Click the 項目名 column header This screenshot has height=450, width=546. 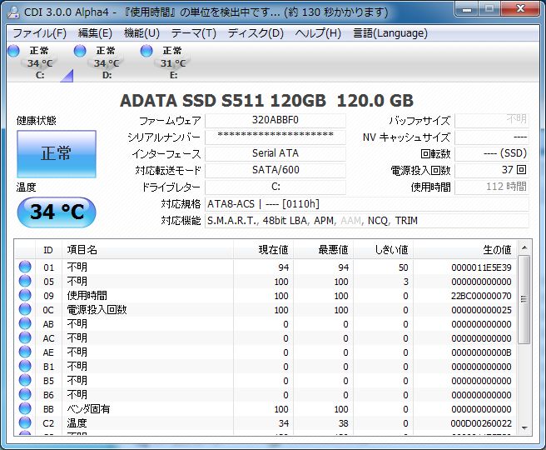(147, 249)
